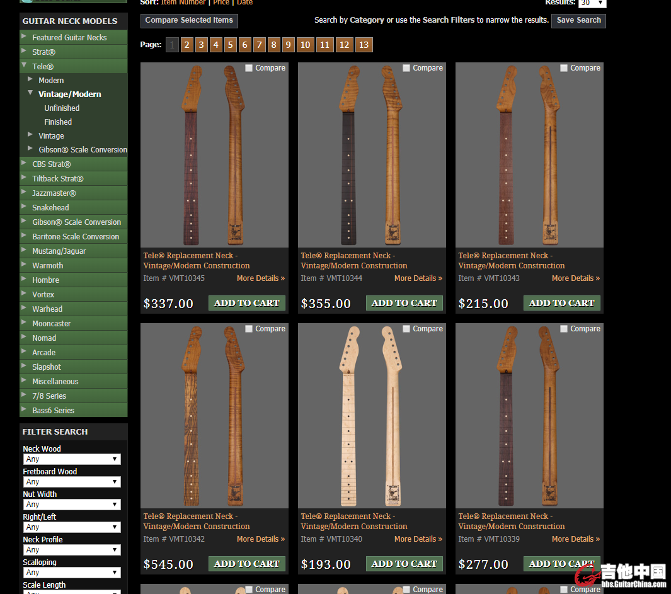Image resolution: width=671 pixels, height=594 pixels.
Task: Expand the Gibson® Scale Conversion sub-item arrow
Action: tap(30, 149)
